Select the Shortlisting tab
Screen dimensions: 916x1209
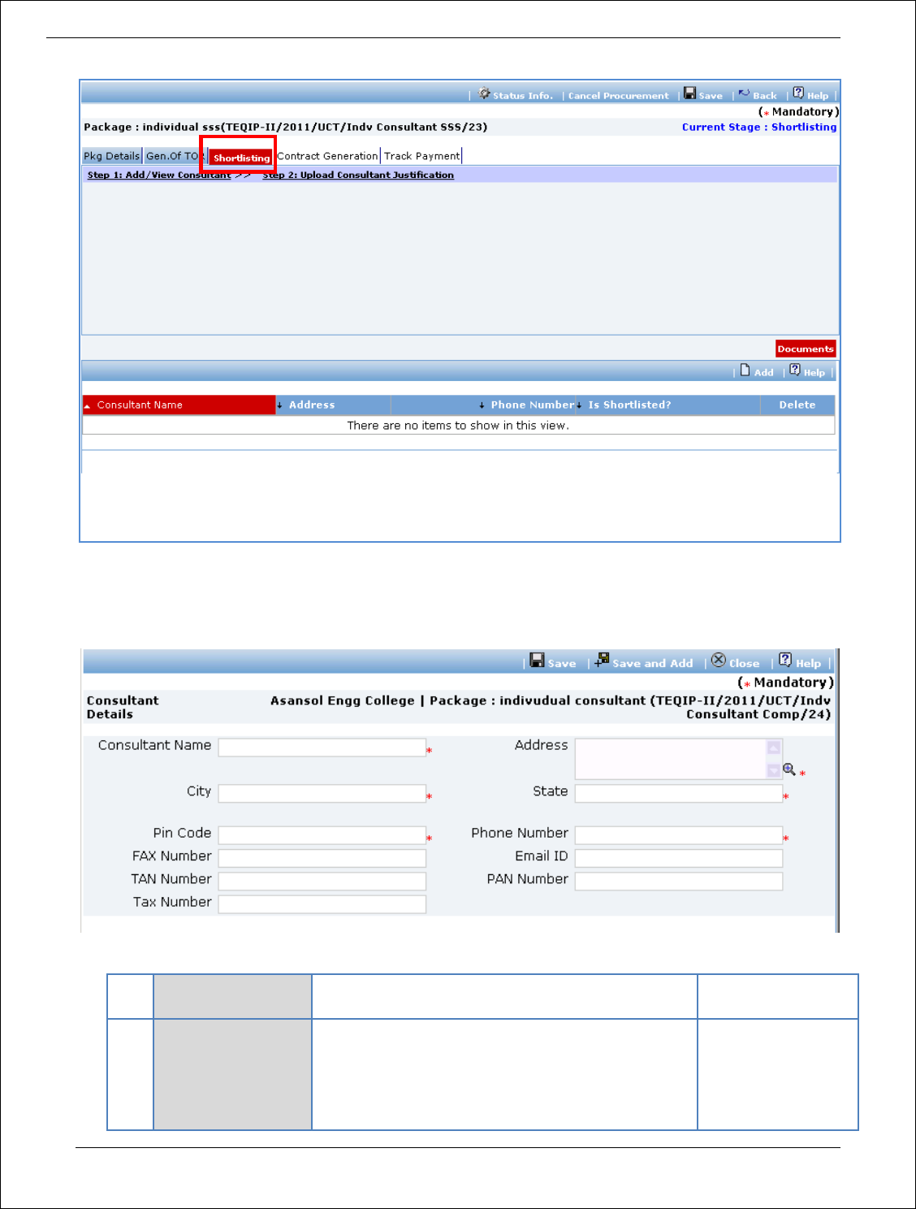(241, 158)
